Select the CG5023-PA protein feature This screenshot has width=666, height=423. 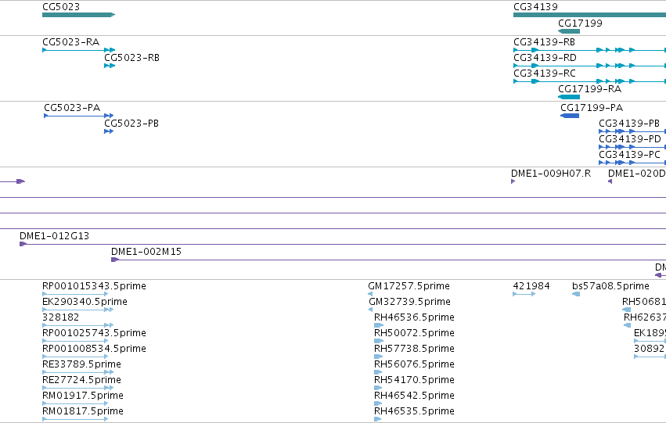tap(78, 116)
